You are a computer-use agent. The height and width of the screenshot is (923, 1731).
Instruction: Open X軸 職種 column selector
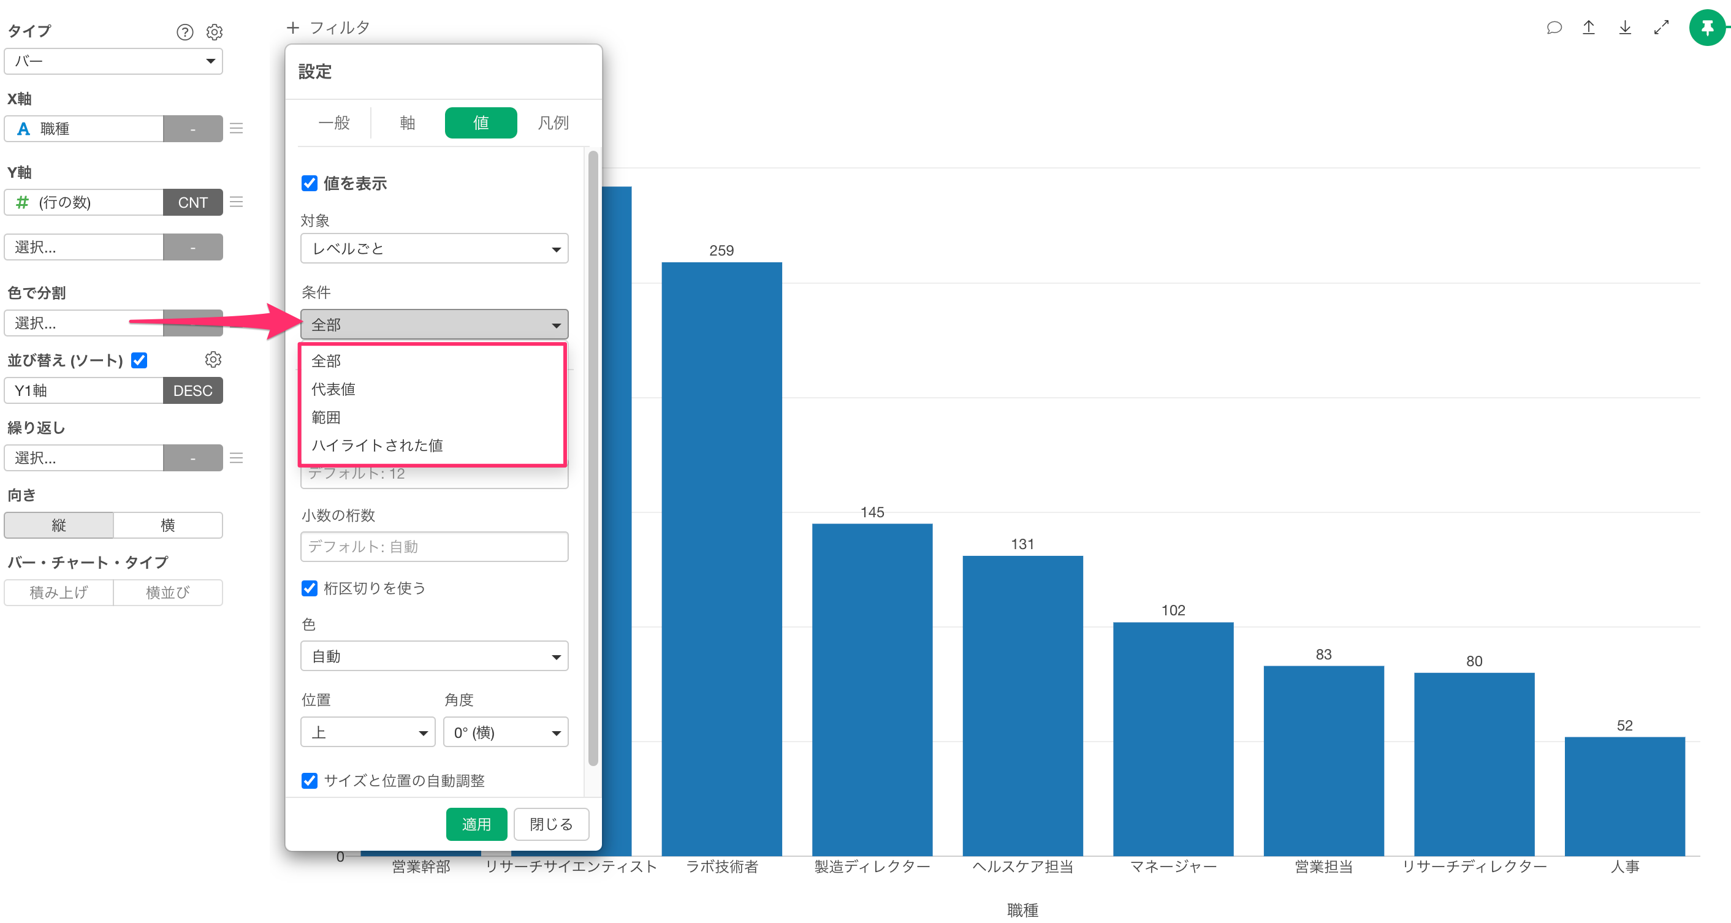(x=84, y=128)
